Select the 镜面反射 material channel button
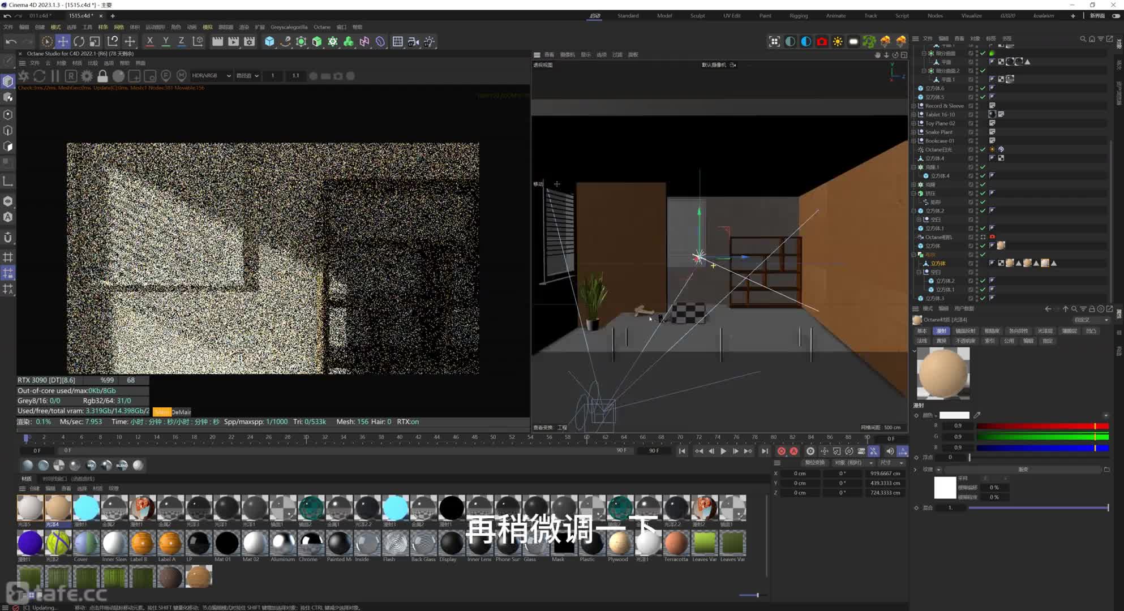Viewport: 1124px width, 611px height. click(x=965, y=331)
